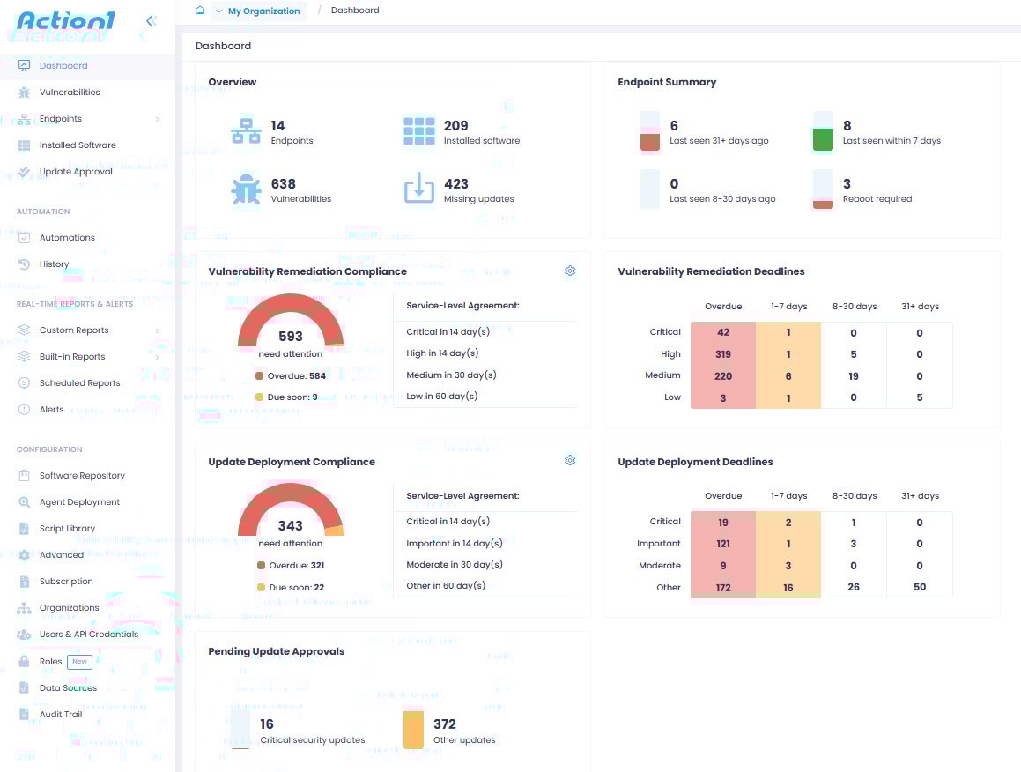Viewport: 1021px width, 772px height.
Task: Click the green Last seen within 7 days bar
Action: pyautogui.click(x=823, y=139)
